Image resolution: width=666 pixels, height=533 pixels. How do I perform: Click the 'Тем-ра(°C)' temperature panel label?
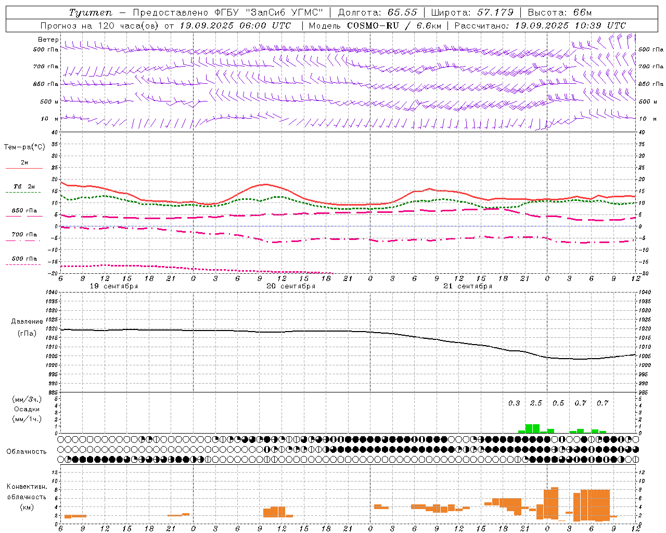click(x=24, y=147)
